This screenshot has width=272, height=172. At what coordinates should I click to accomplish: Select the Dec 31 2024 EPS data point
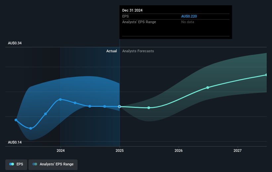tap(119, 107)
